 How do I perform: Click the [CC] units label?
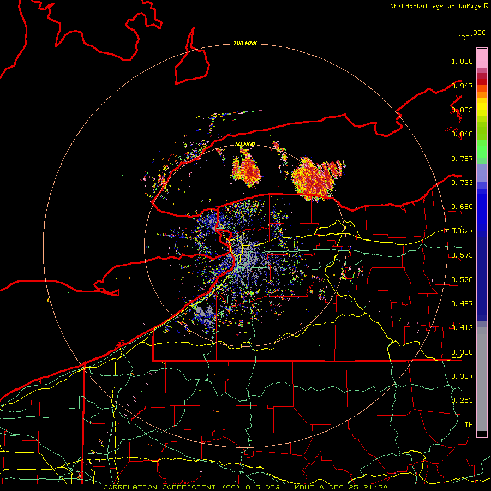point(466,38)
